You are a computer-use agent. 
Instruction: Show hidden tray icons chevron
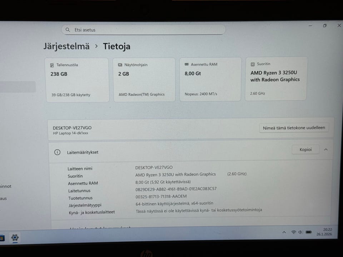point(284,232)
